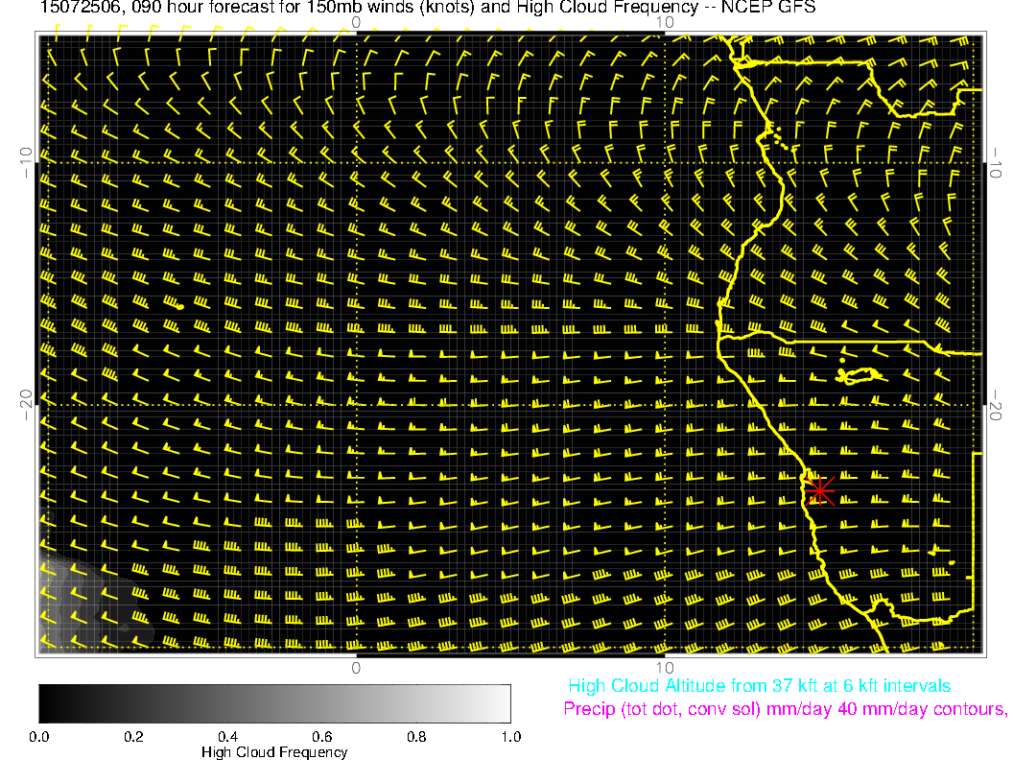Screen dimensions: 1013x783
Task: Click the small yellow island dot in the ocean
Action: (x=180, y=307)
